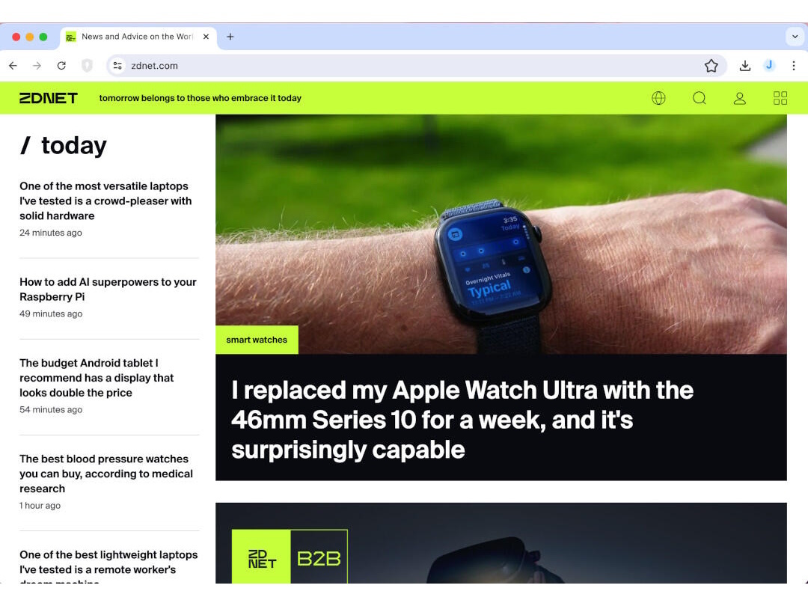Bookmark this page with the star icon
808x606 pixels.
(x=711, y=66)
